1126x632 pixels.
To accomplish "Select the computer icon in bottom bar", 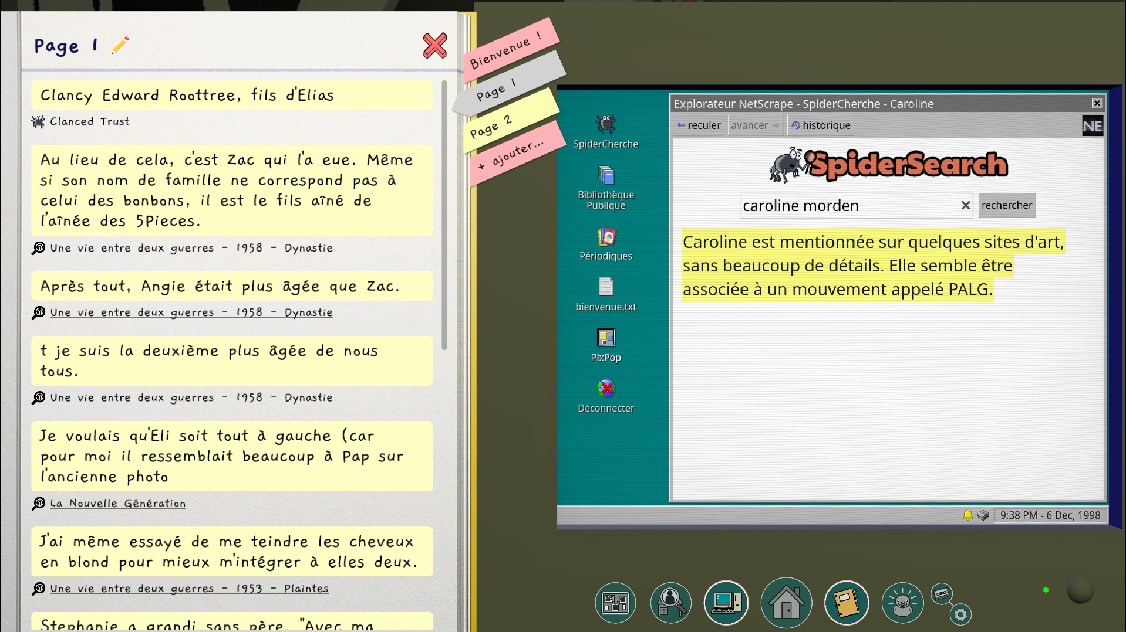I will tap(726, 603).
